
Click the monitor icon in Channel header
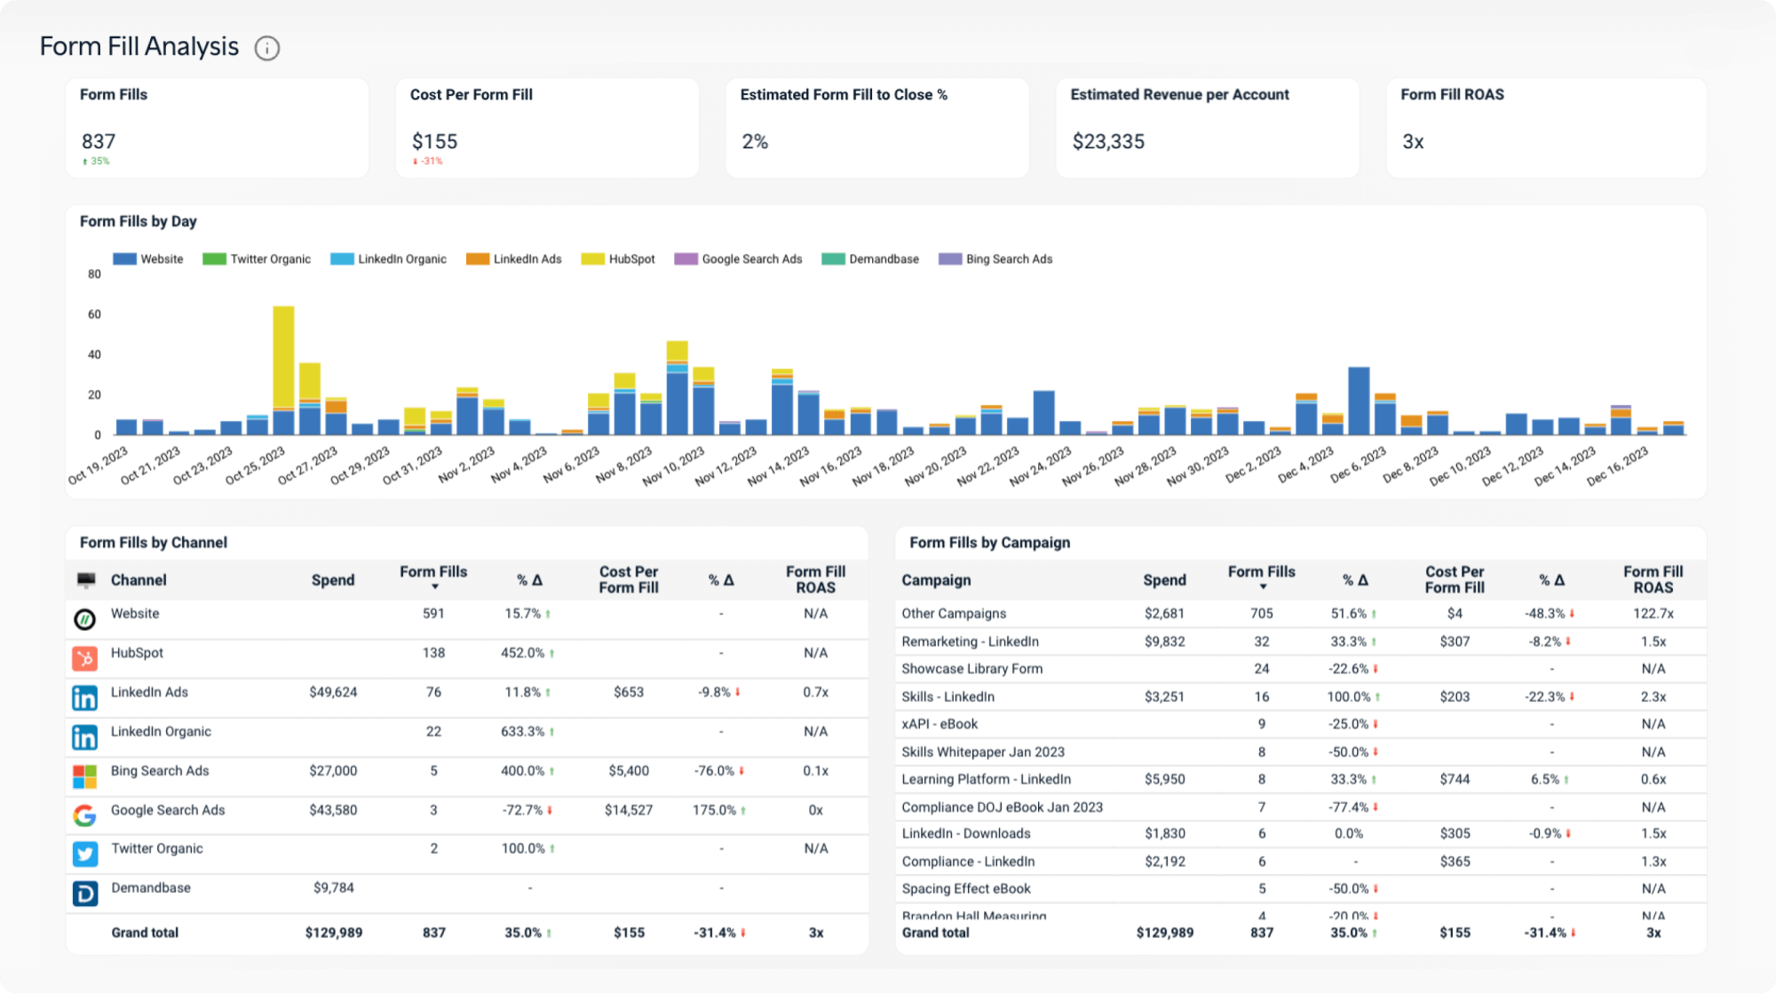[86, 580]
